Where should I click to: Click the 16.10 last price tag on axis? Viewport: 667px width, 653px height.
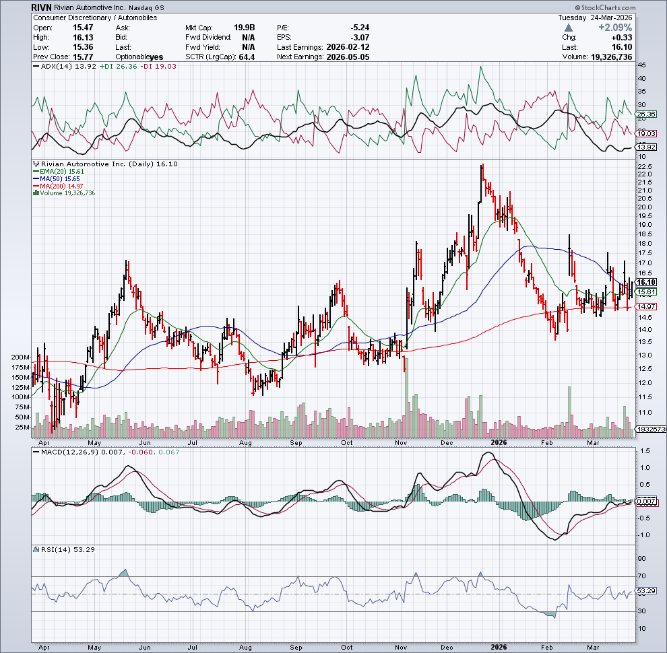tap(646, 283)
